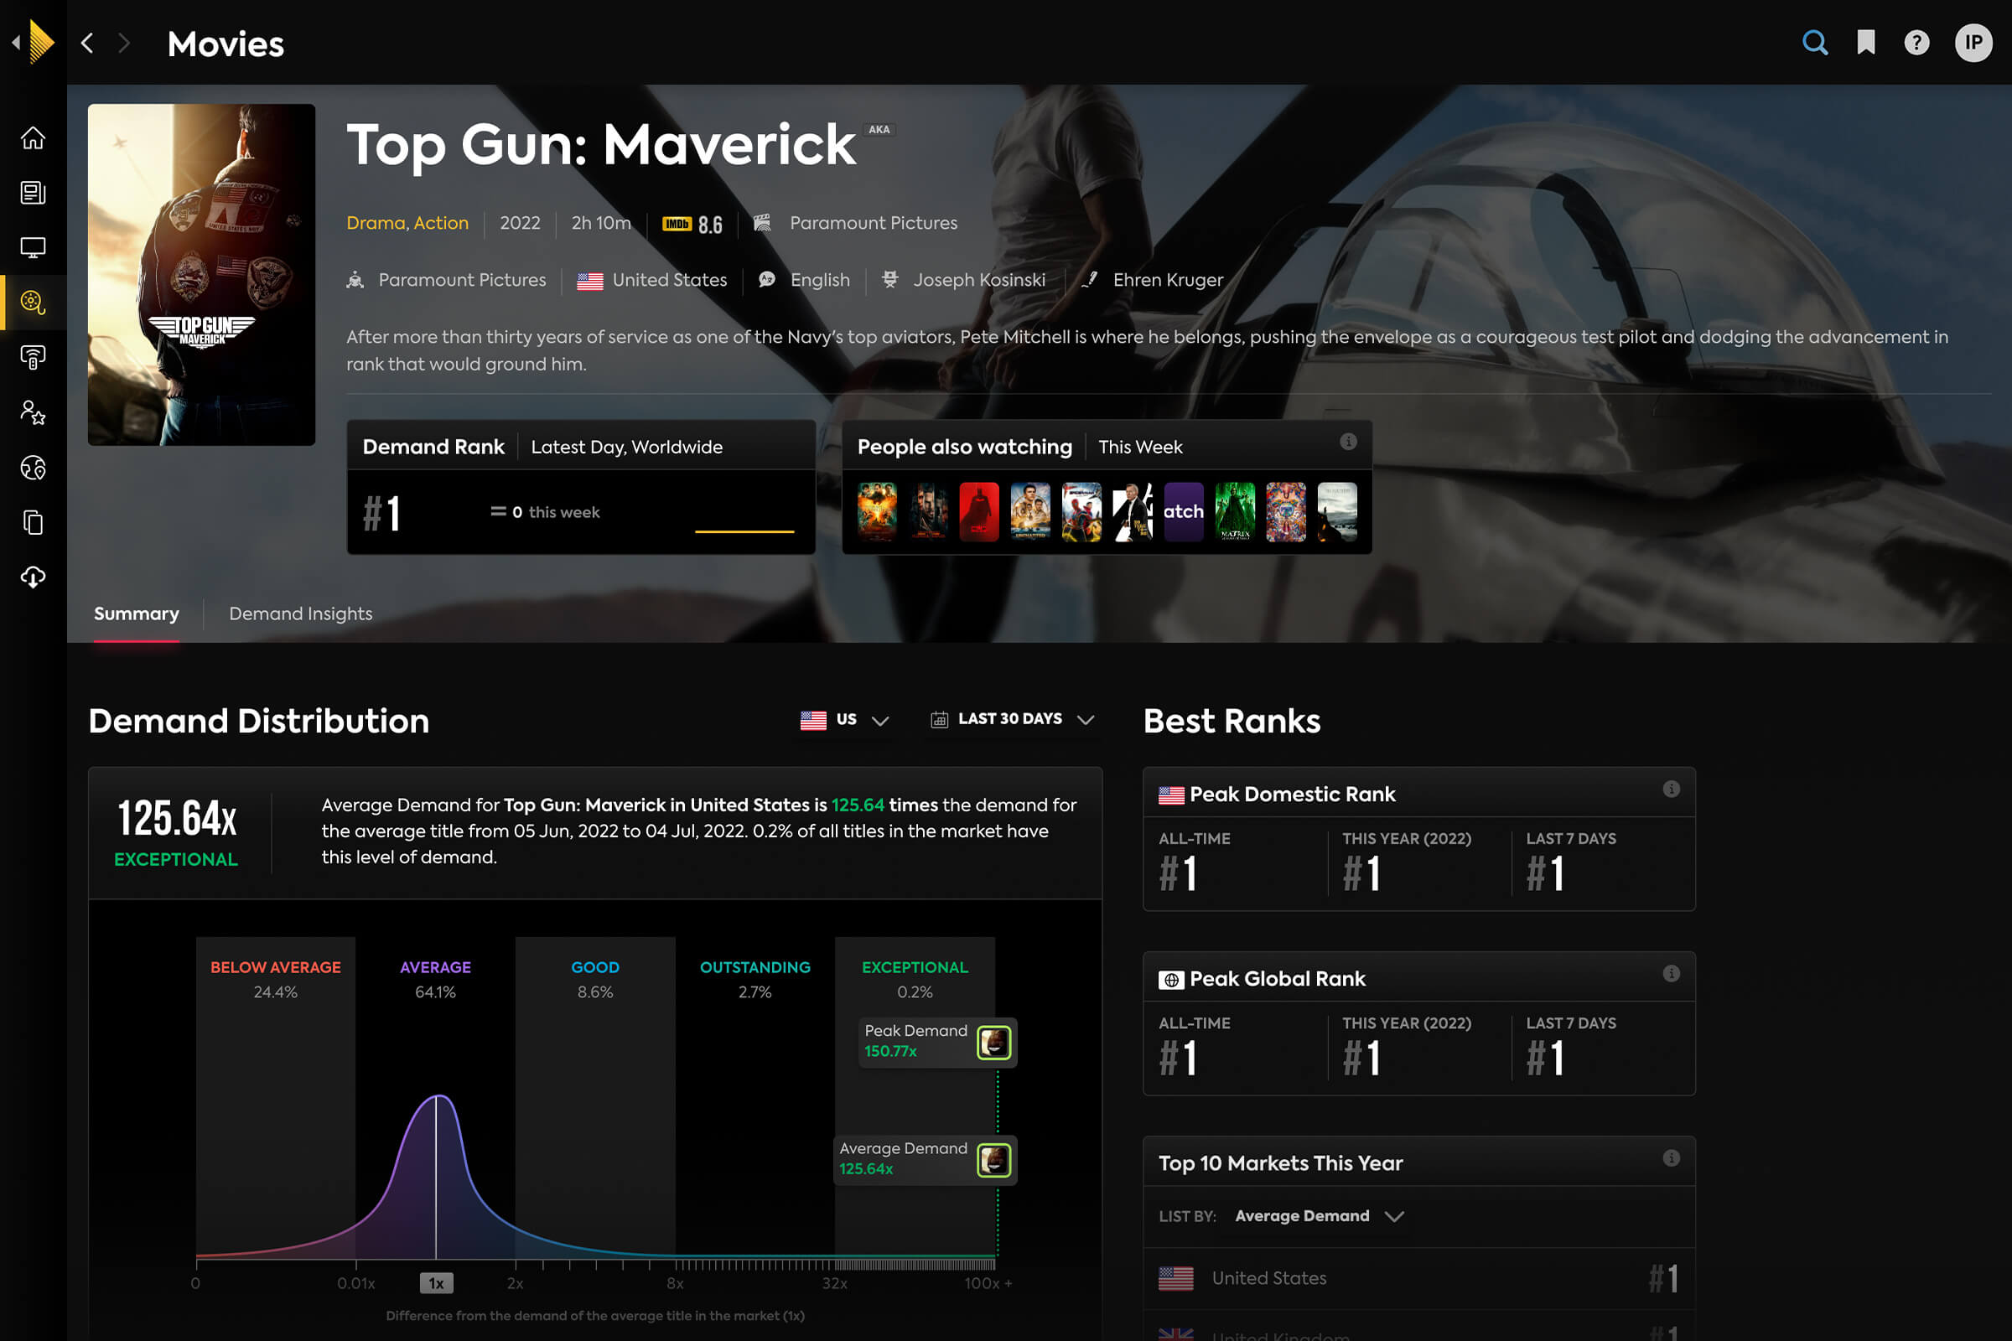Viewport: 2012px width, 1341px height.
Task: Click Latest Day, Worldwide label
Action: (627, 448)
